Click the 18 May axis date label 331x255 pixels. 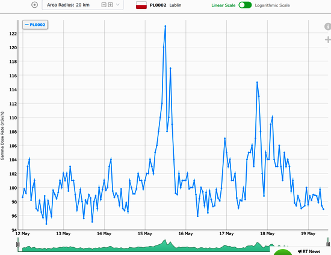(267, 233)
